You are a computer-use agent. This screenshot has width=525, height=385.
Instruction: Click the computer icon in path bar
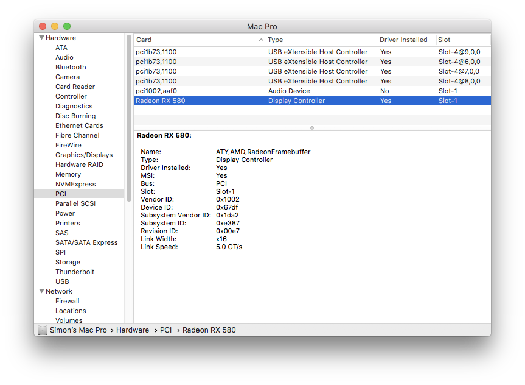pos(43,330)
